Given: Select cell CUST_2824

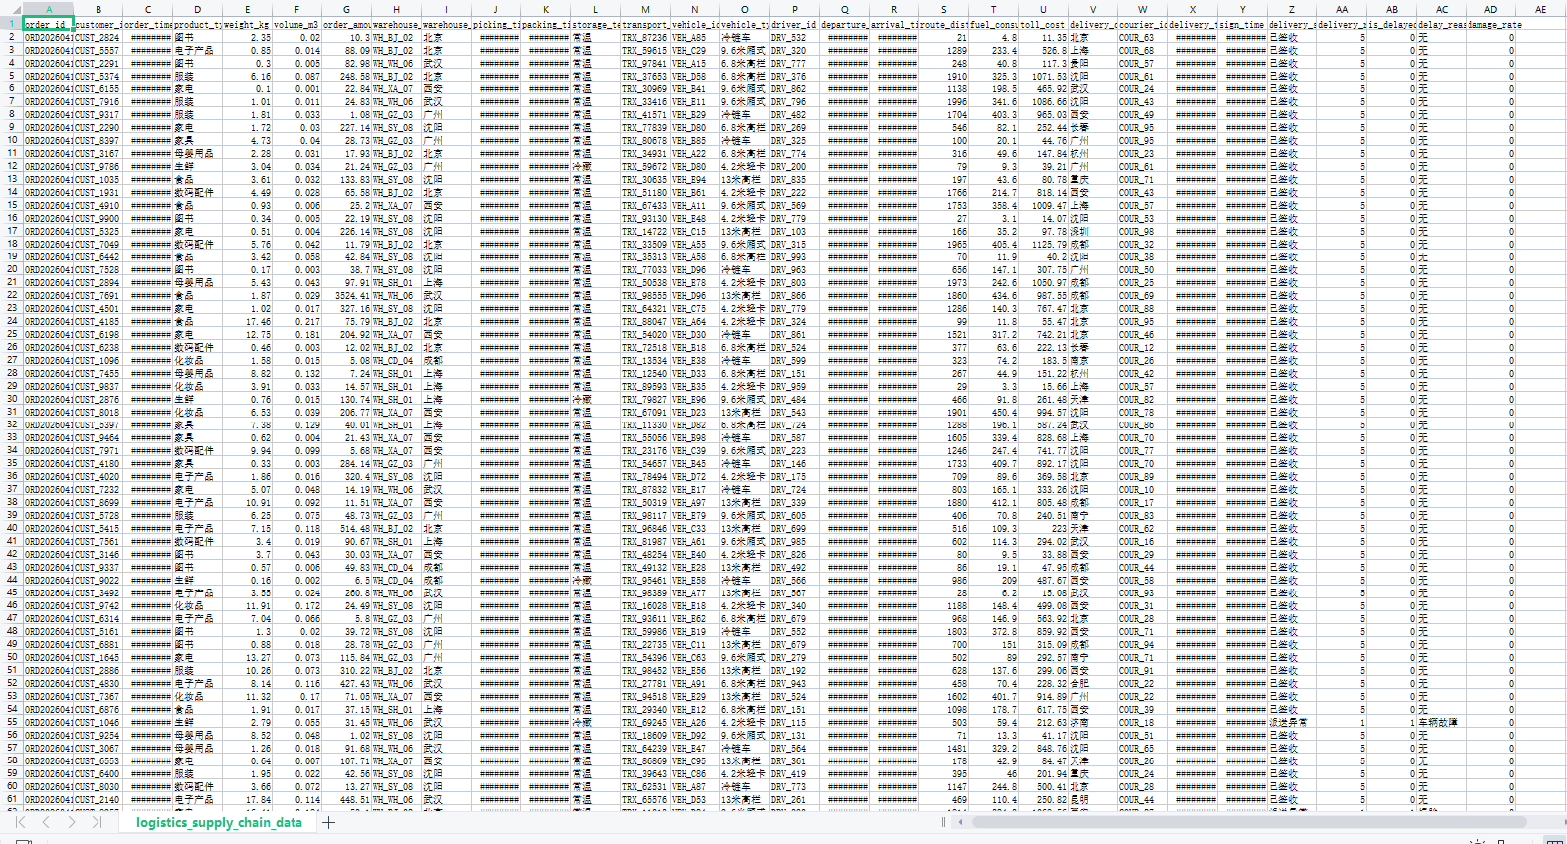Looking at the screenshot, I should point(98,37).
